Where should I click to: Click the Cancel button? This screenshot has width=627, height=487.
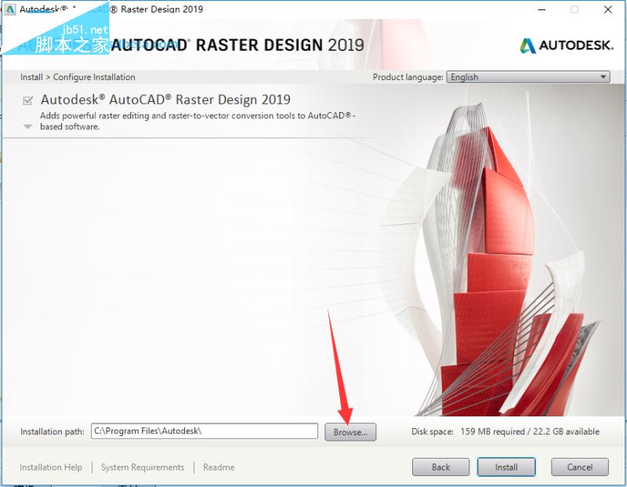(580, 467)
